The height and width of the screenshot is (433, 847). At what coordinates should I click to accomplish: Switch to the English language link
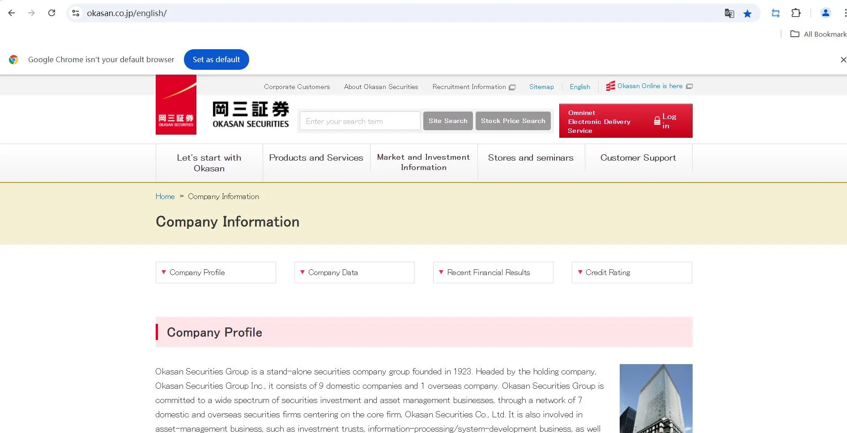(580, 87)
